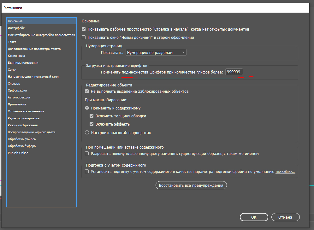Viewport: 314px width, 230px height.
Task: Open Обработка буфера section
Action: pos(41,146)
